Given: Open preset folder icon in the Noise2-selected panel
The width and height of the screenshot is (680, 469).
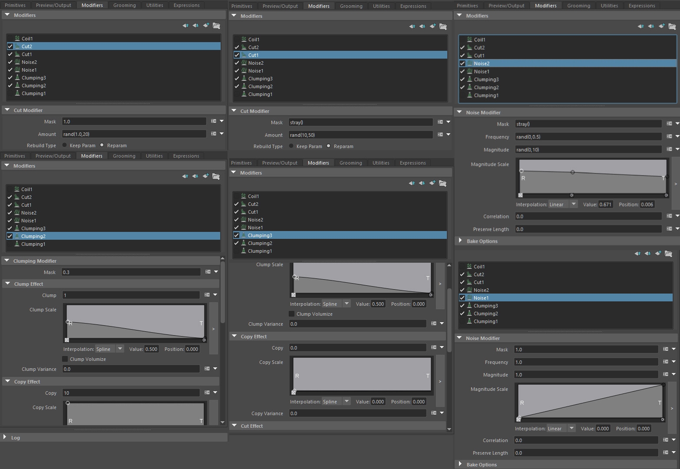Looking at the screenshot, I should (x=671, y=26).
